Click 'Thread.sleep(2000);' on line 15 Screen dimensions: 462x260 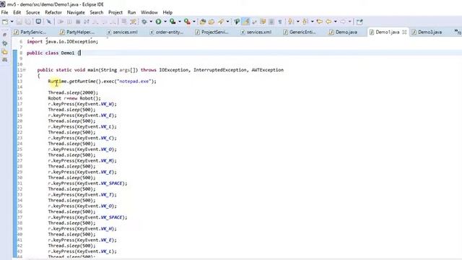[73, 92]
